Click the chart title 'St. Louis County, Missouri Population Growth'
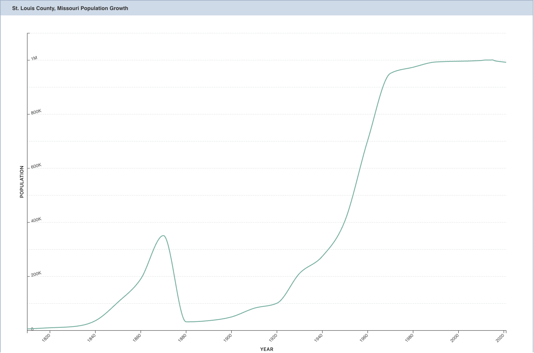 coord(70,8)
